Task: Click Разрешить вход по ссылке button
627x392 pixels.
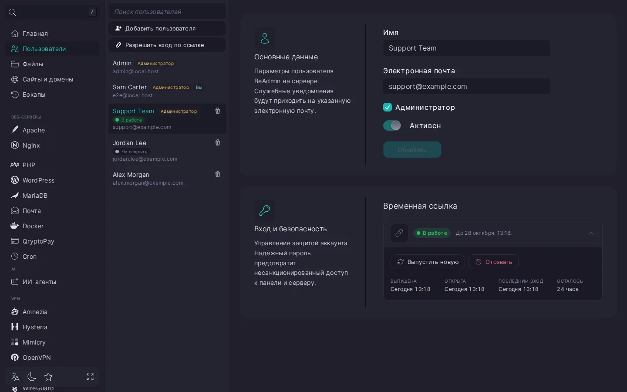Action: [167, 45]
